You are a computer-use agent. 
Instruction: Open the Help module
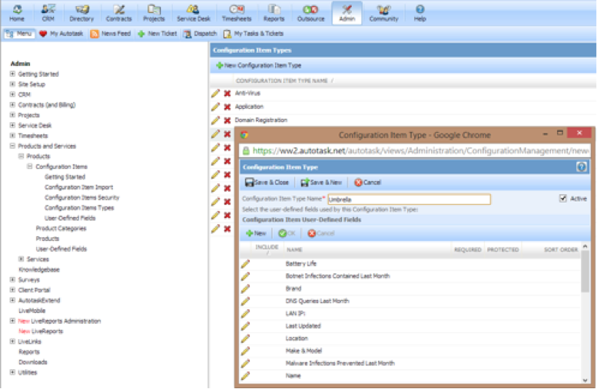[x=420, y=13]
